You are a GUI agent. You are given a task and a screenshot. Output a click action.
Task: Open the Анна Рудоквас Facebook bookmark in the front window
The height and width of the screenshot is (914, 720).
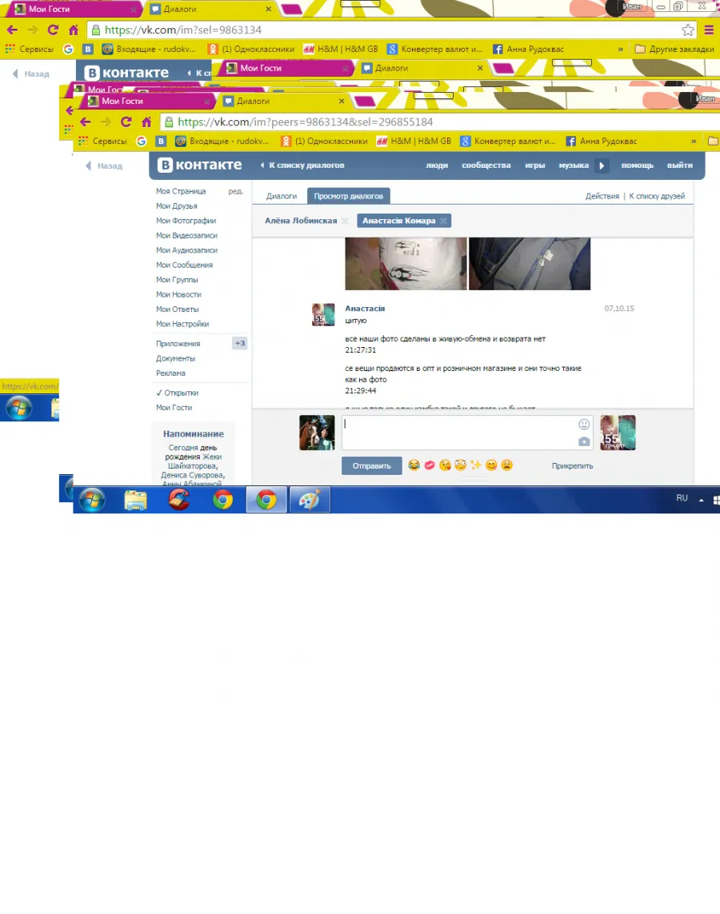pyautogui.click(x=601, y=141)
